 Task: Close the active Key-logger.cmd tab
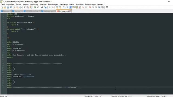point(70,11)
